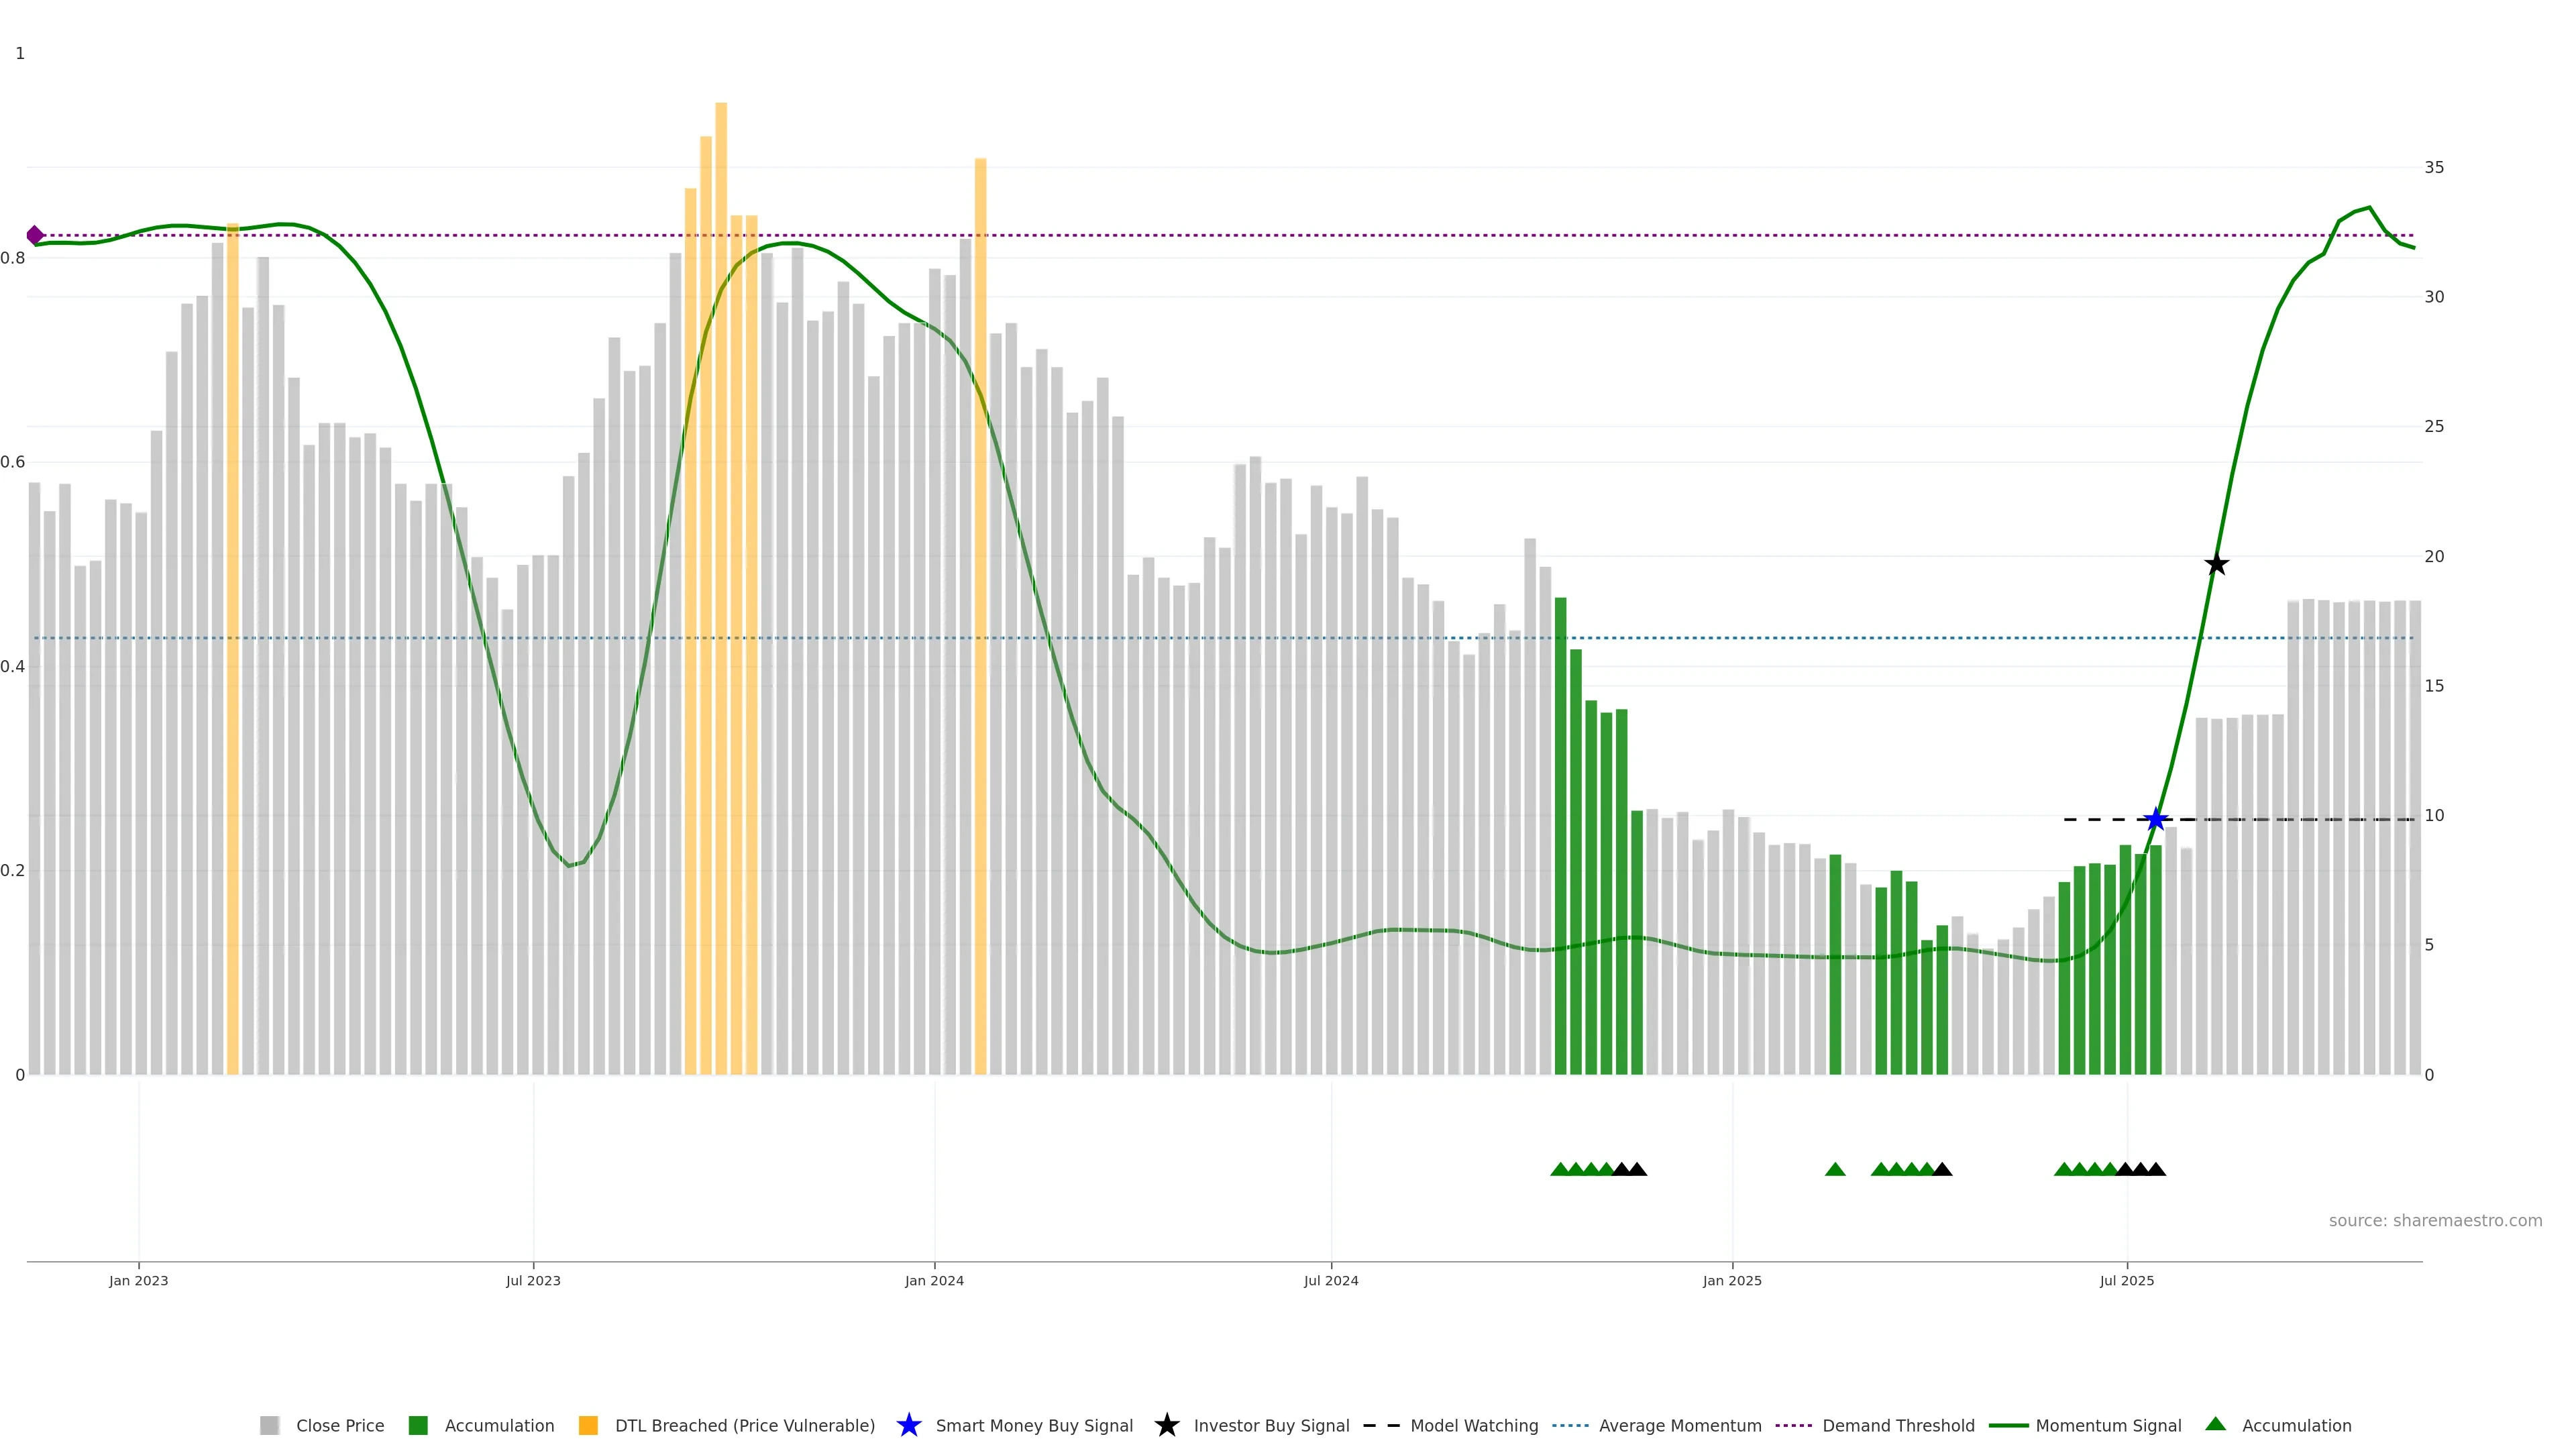The image size is (2576, 1449).
Task: Click the Jan 2023 x-axis label
Action: coord(139,1280)
